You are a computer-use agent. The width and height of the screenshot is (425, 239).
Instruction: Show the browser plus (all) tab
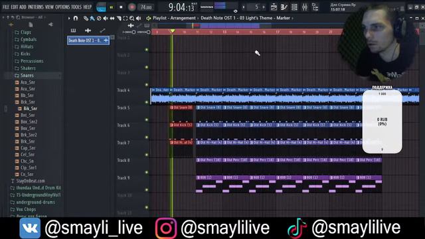tap(11, 25)
